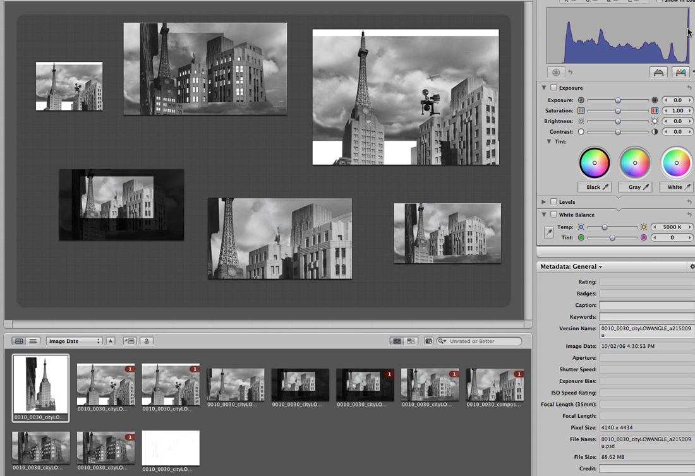Pick the White Balance eyedropper tool
The height and width of the screenshot is (476, 695).
548,232
